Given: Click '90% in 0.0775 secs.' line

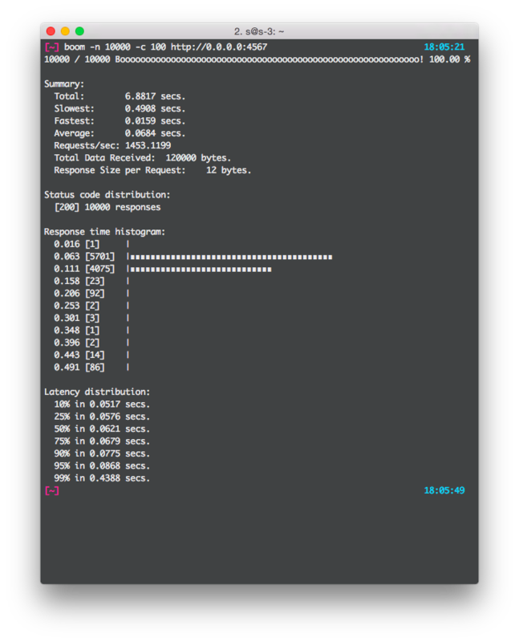Looking at the screenshot, I should coord(102,453).
